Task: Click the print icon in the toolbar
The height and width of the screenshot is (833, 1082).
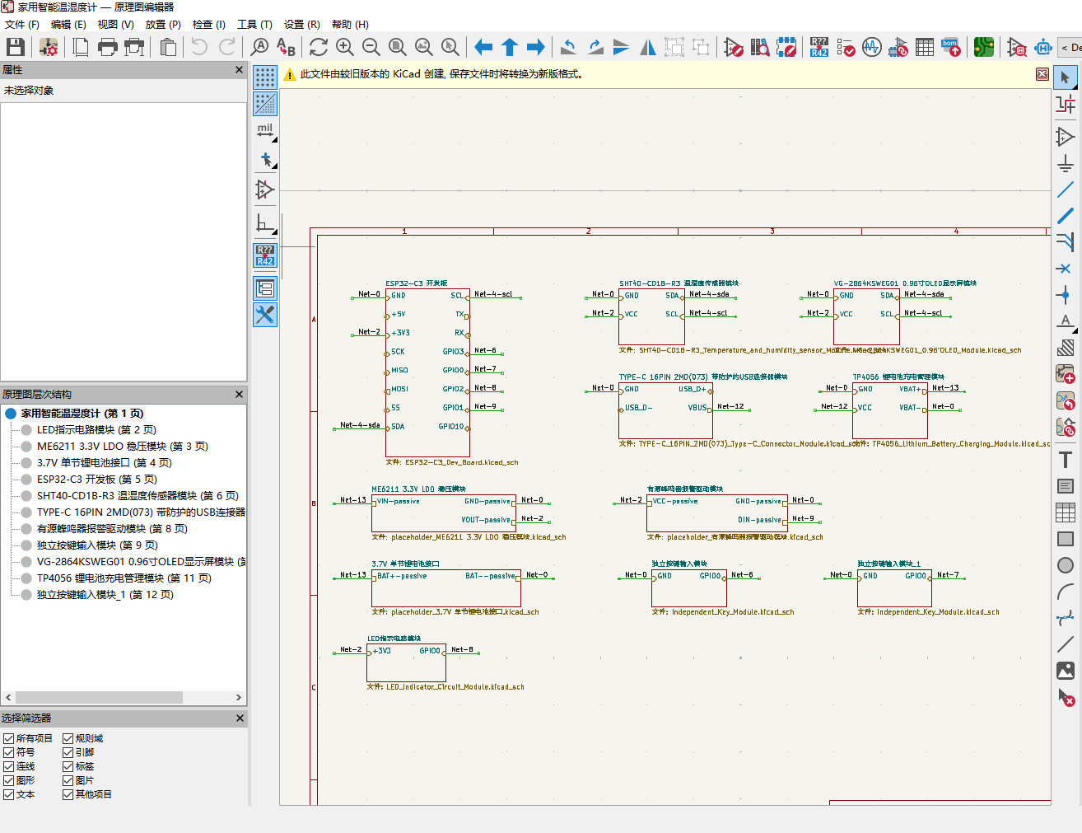Action: click(108, 47)
